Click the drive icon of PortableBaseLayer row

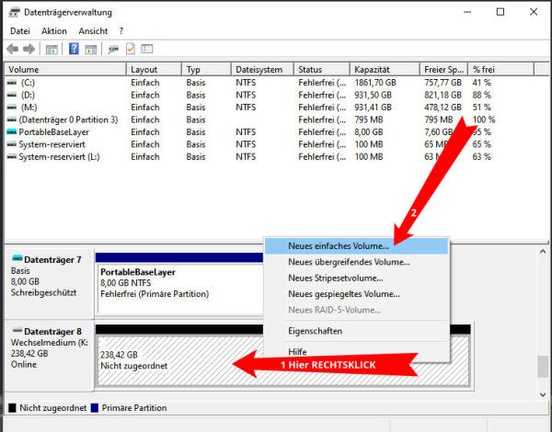[x=12, y=132]
